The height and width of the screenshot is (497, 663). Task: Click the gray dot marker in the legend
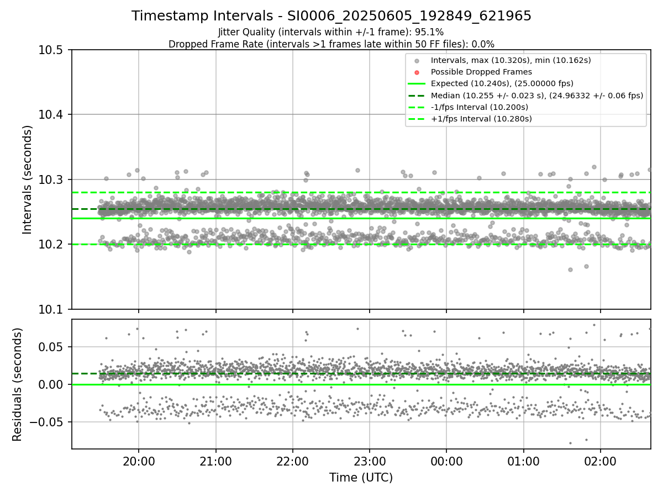(x=417, y=61)
